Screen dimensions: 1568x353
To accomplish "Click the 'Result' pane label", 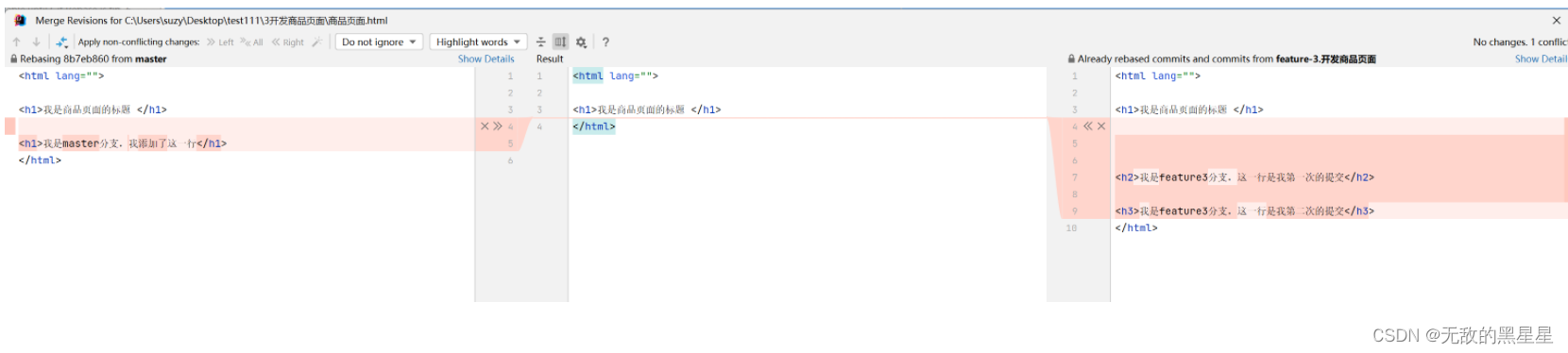I will point(550,59).
